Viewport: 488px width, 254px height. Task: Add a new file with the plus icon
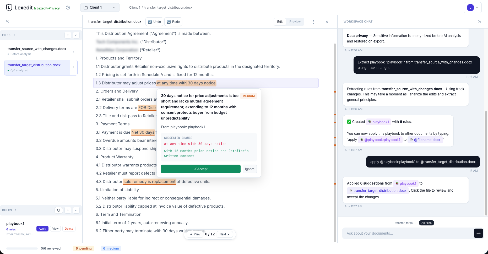coord(68,35)
